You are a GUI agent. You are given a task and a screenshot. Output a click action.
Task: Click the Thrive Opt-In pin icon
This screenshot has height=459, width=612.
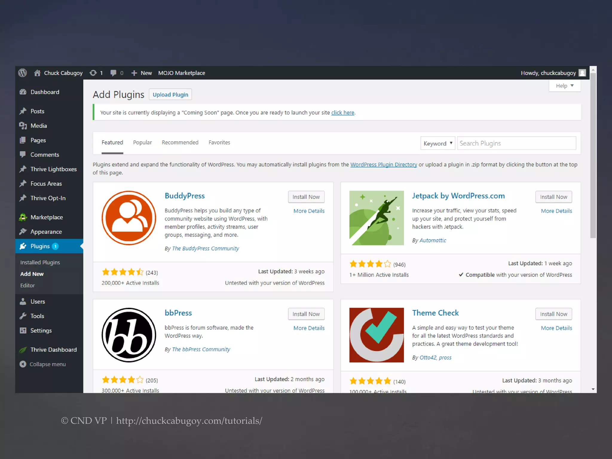pos(23,198)
